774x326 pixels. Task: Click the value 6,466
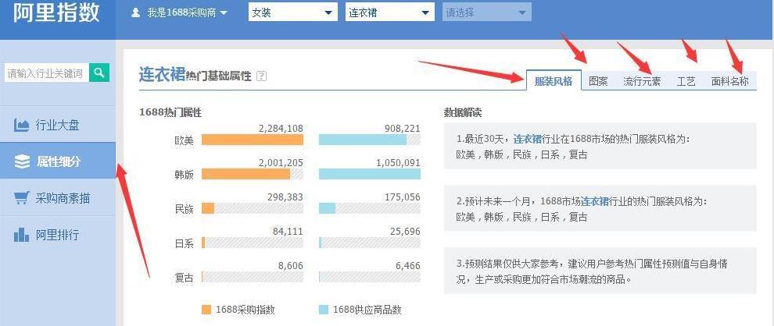click(x=408, y=265)
